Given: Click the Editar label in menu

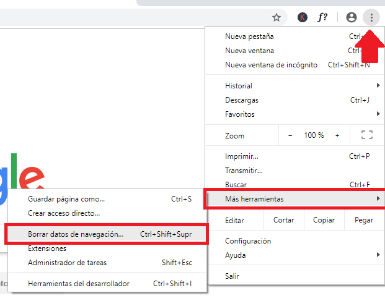Looking at the screenshot, I should point(234,221).
